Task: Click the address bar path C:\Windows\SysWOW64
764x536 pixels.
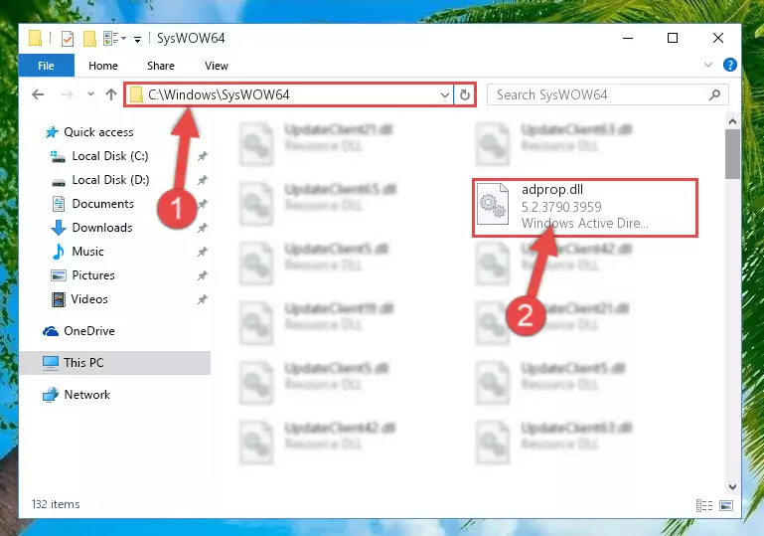Action: click(219, 94)
